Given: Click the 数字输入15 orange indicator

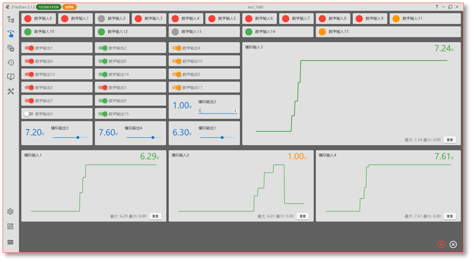Looking at the screenshot, I should (322, 32).
